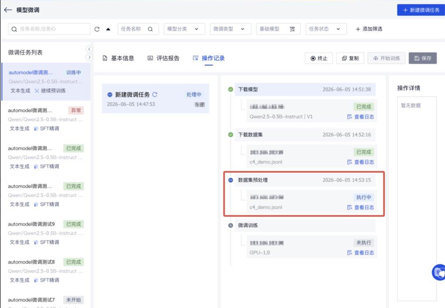This screenshot has width=445, height=308.
Task: Click the refresh icon beside search box
Action: [x=97, y=29]
